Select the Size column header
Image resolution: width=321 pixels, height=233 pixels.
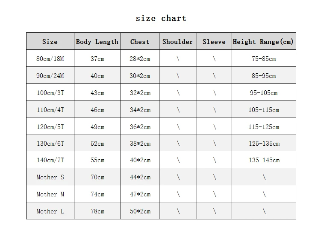[x=50, y=41]
